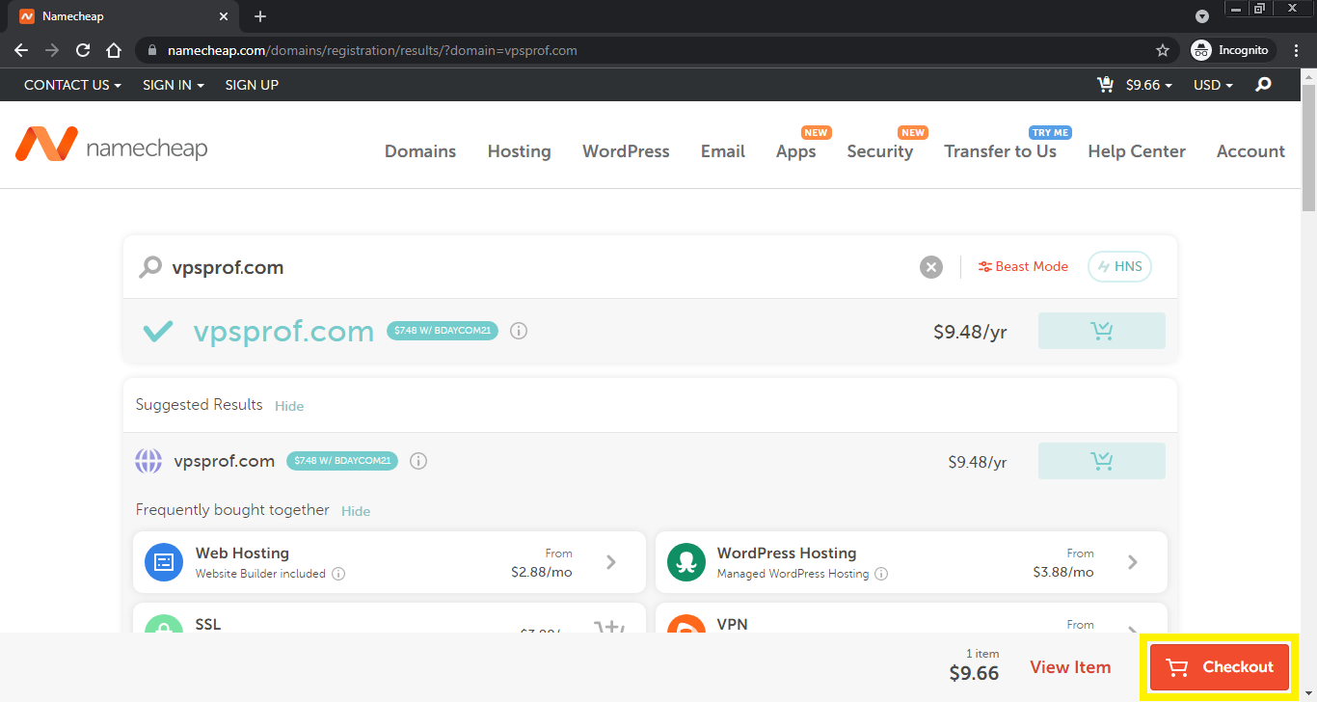Viewport: 1317px width, 702px height.
Task: Expand the WordPress Hosting card chevron
Action: click(1133, 562)
